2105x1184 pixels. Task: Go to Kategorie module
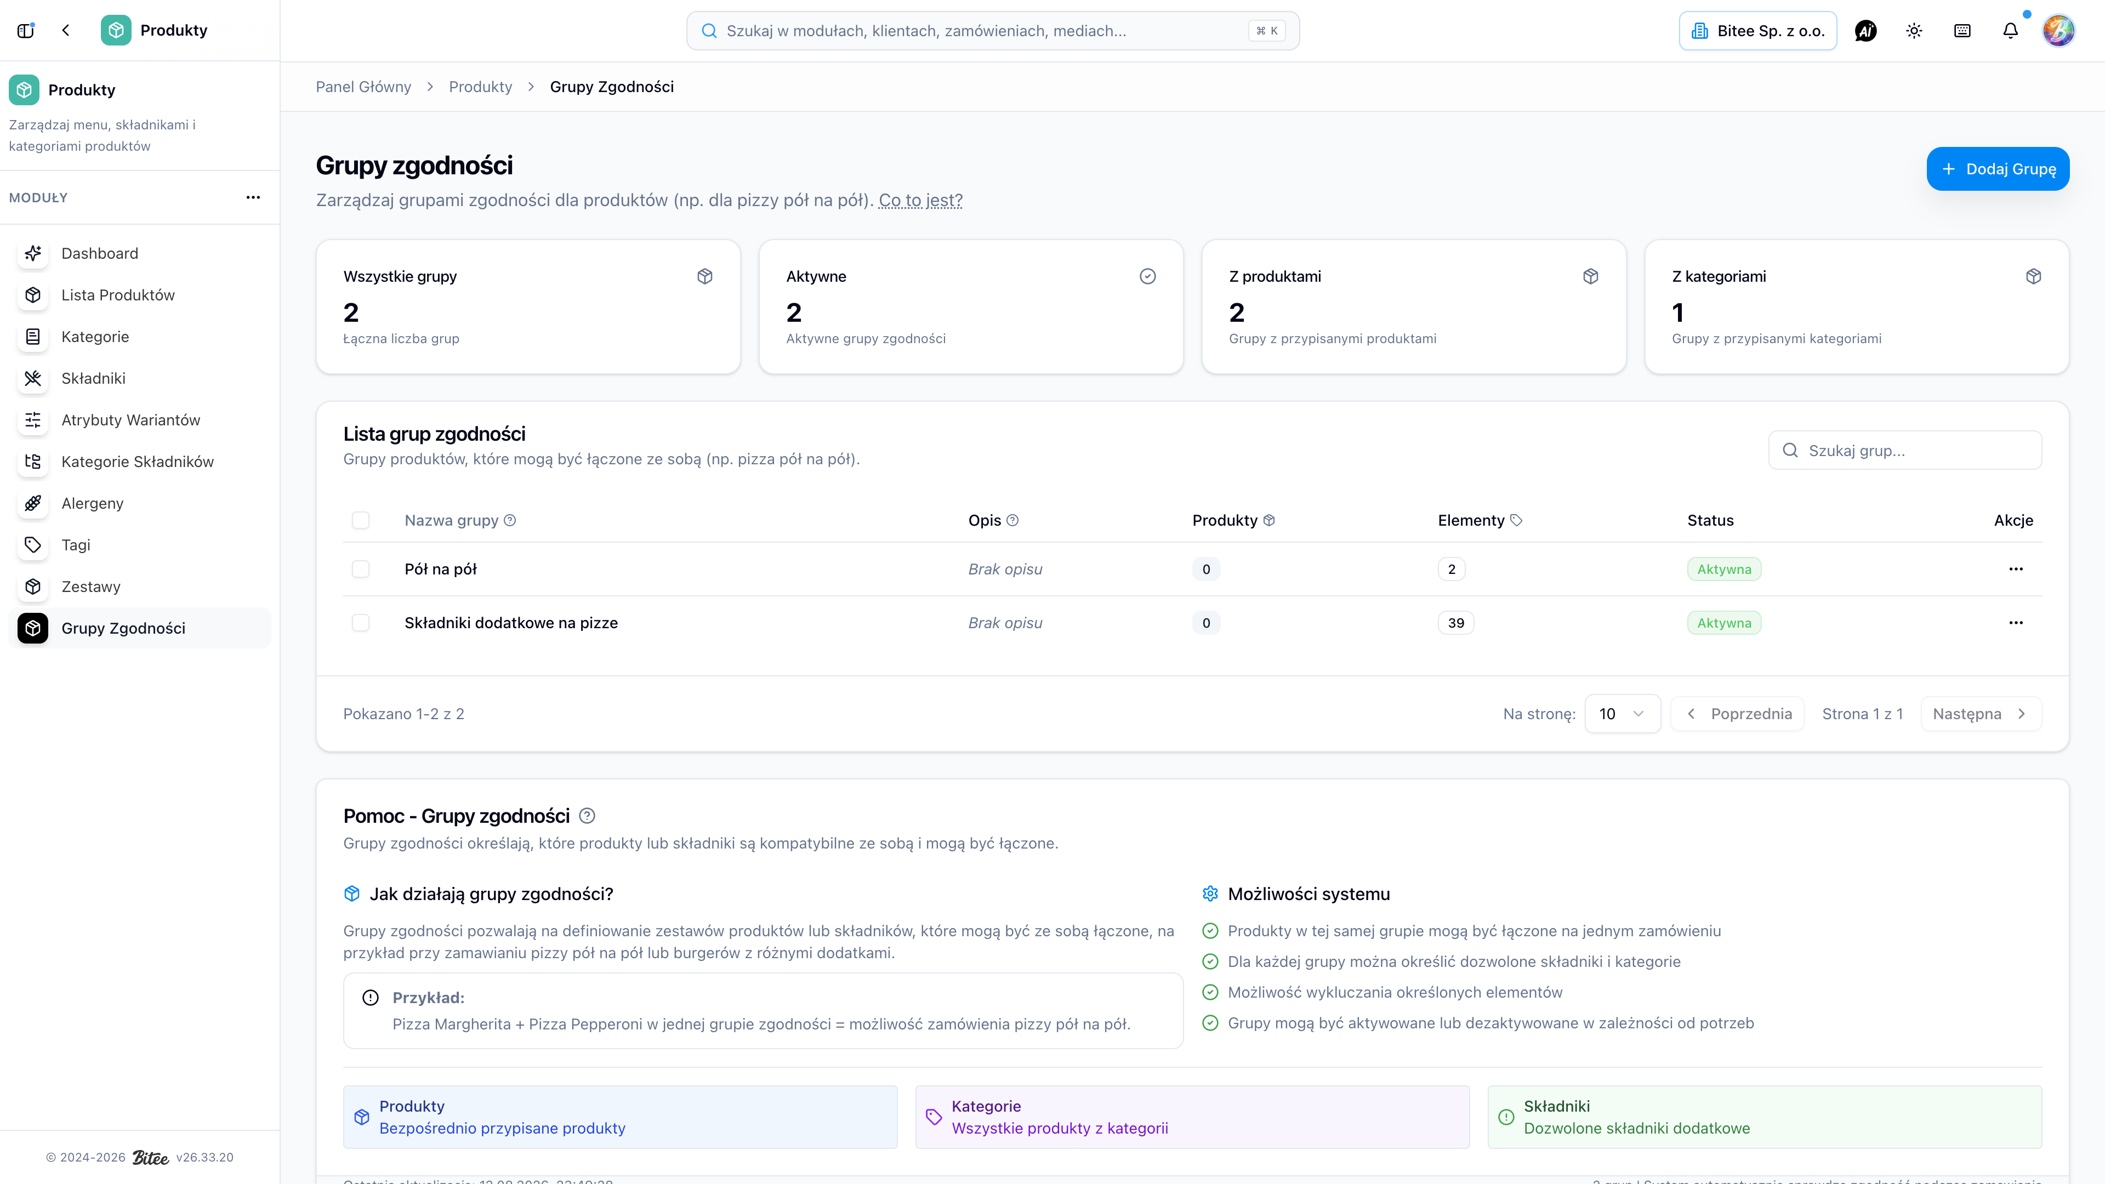(139, 337)
